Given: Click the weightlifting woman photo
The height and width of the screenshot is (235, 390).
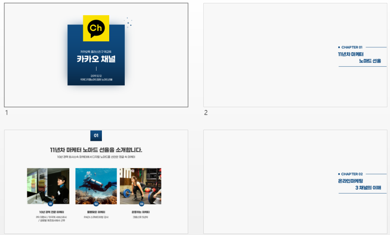Looking at the screenshot, I should click(x=140, y=186).
